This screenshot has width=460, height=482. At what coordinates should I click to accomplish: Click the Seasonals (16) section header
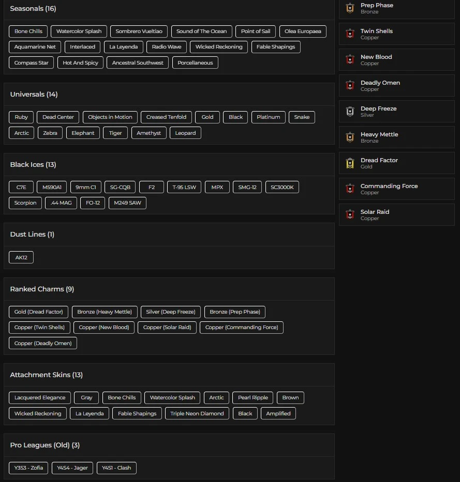[x=33, y=9]
